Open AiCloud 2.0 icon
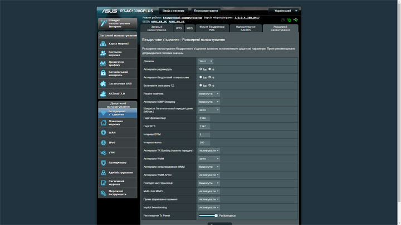Viewport: 401px width, 225px height. 103,94
